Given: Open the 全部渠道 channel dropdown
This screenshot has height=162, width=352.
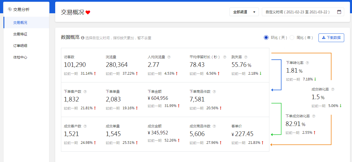Looking at the screenshot, I should [244, 12].
